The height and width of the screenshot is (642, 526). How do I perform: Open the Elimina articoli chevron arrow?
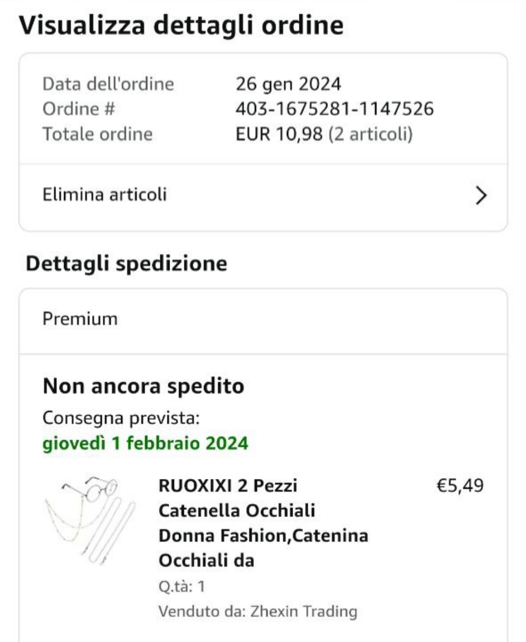(481, 195)
